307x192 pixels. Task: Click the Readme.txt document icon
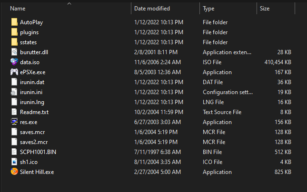[14, 112]
